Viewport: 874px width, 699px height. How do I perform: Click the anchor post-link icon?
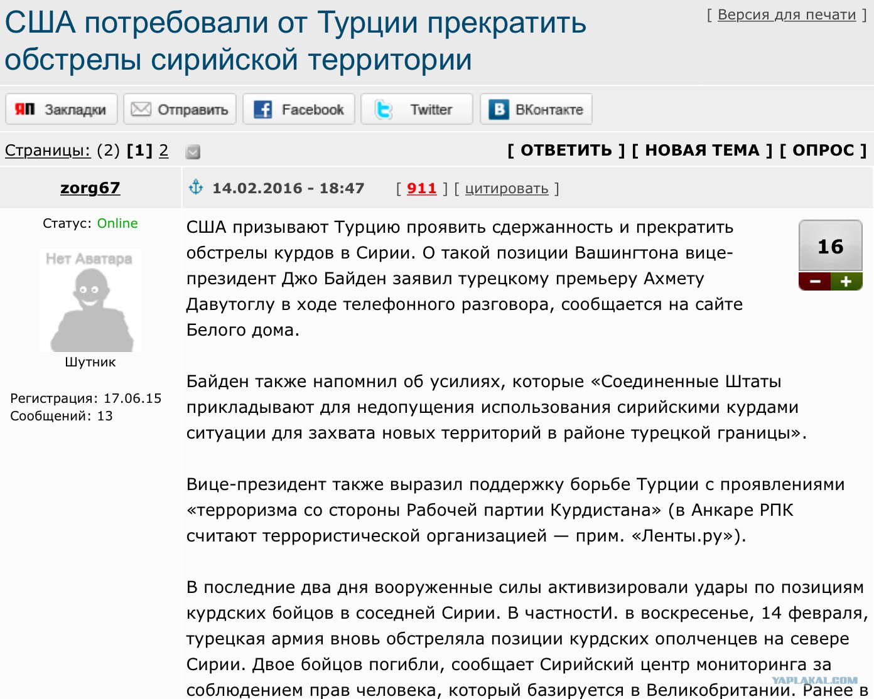click(196, 187)
